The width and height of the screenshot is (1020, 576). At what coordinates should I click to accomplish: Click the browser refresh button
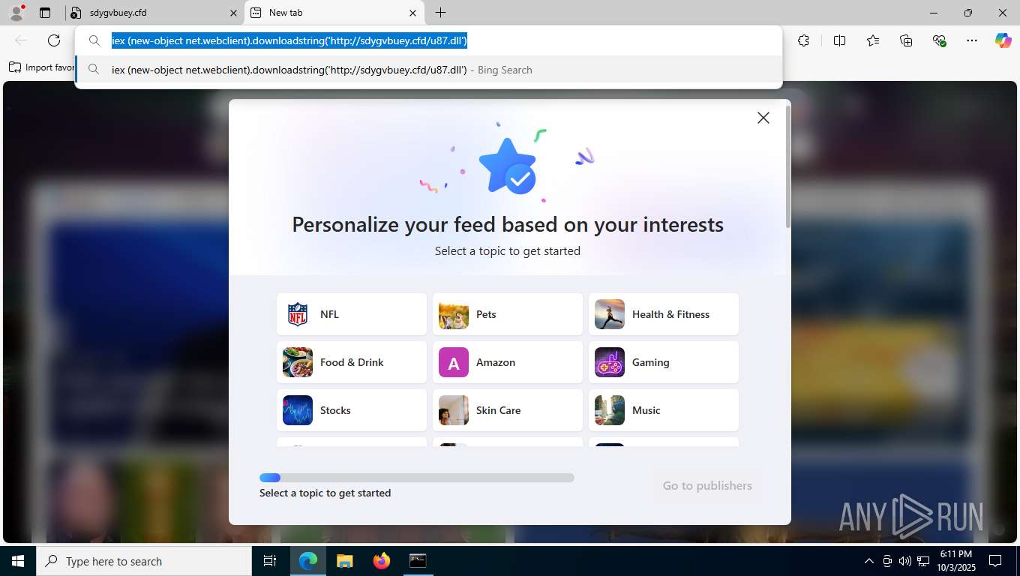(54, 40)
